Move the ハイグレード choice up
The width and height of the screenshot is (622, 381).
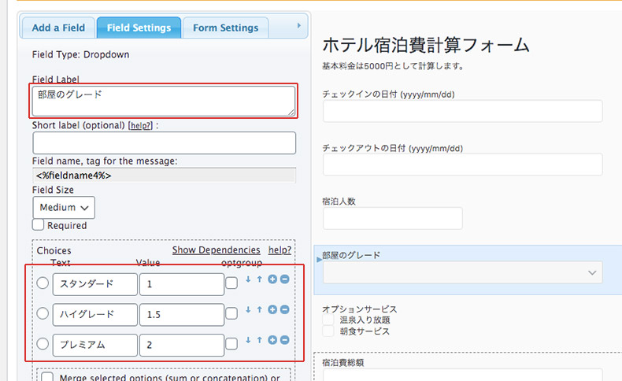(x=260, y=309)
